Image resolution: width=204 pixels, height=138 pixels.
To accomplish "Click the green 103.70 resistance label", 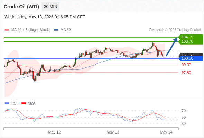I will click(x=187, y=41).
